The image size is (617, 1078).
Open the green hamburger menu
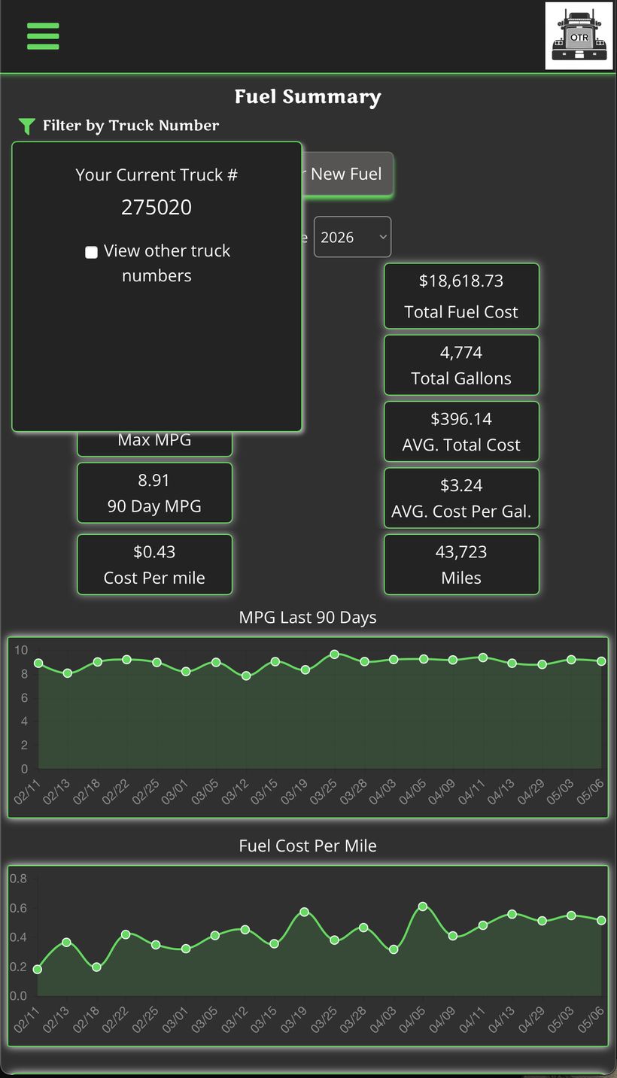(x=43, y=36)
